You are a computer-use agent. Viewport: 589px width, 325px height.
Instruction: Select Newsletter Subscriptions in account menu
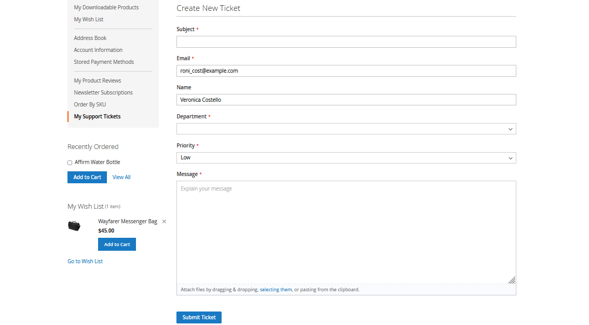click(103, 93)
